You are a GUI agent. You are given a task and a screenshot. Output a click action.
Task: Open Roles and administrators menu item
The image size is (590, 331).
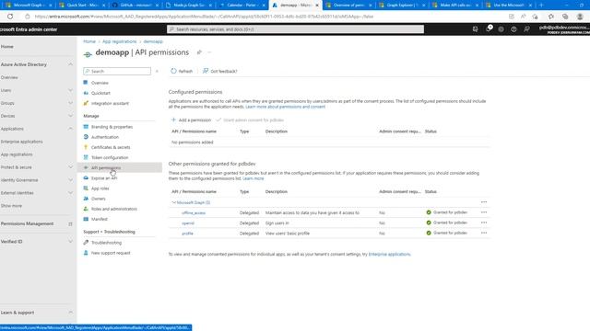pyautogui.click(x=114, y=209)
